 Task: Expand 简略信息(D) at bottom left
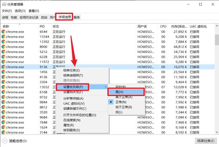coord(13,141)
